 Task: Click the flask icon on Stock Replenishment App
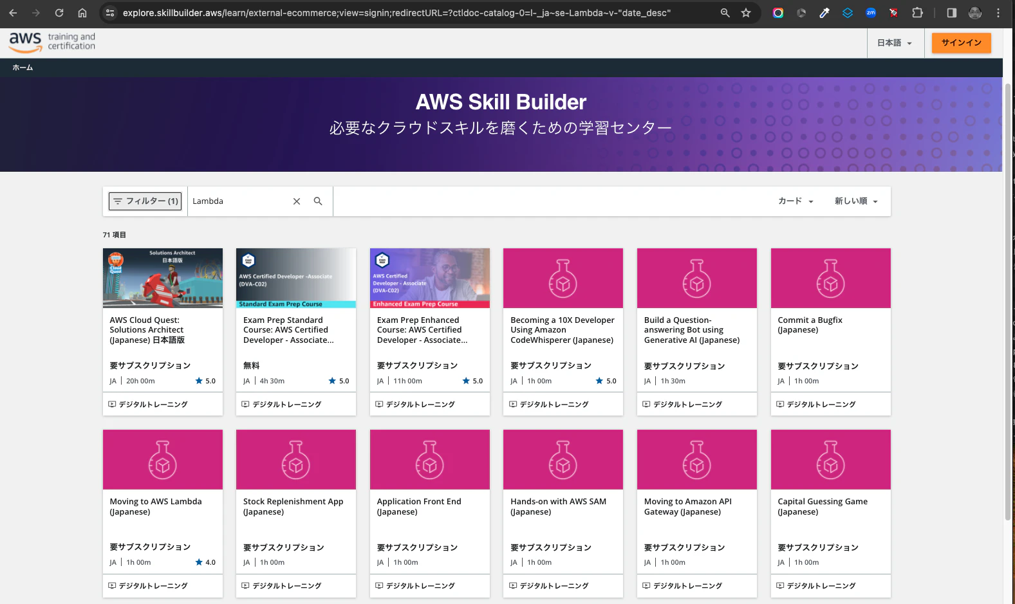pyautogui.click(x=296, y=460)
